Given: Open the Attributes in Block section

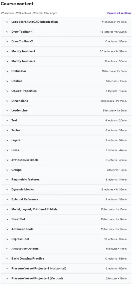Looking at the screenshot, I should (66, 160).
